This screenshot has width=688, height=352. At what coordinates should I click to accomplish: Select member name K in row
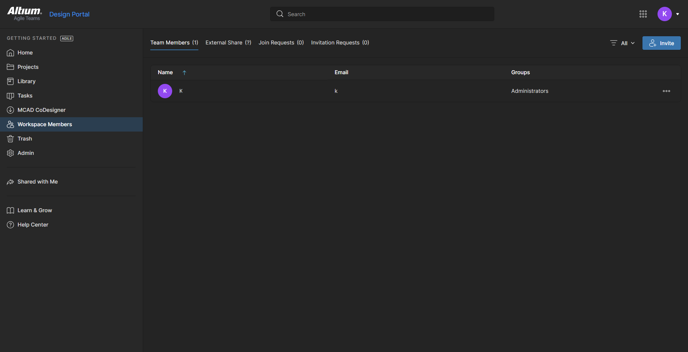click(181, 91)
